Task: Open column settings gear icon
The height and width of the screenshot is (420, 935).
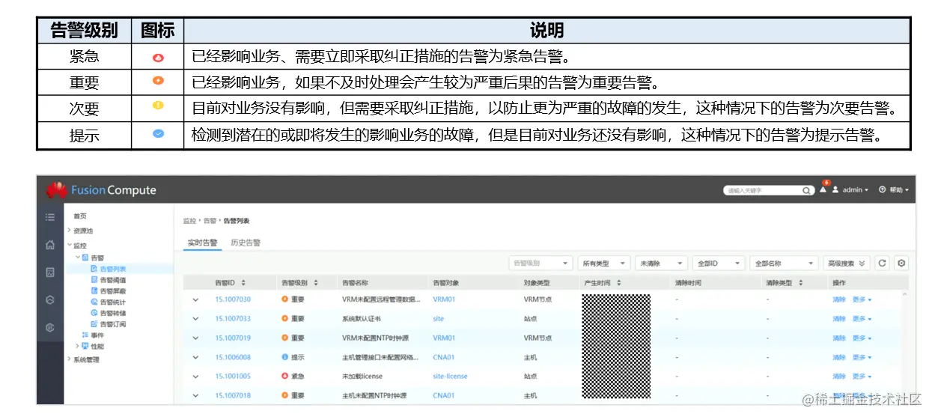Action: 901,263
